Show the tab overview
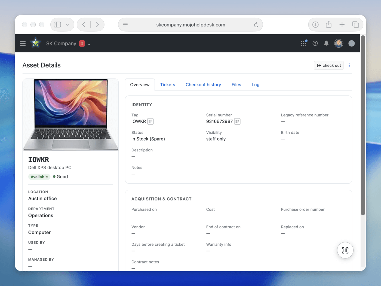Viewport: 381px width, 286px height. click(x=356, y=25)
